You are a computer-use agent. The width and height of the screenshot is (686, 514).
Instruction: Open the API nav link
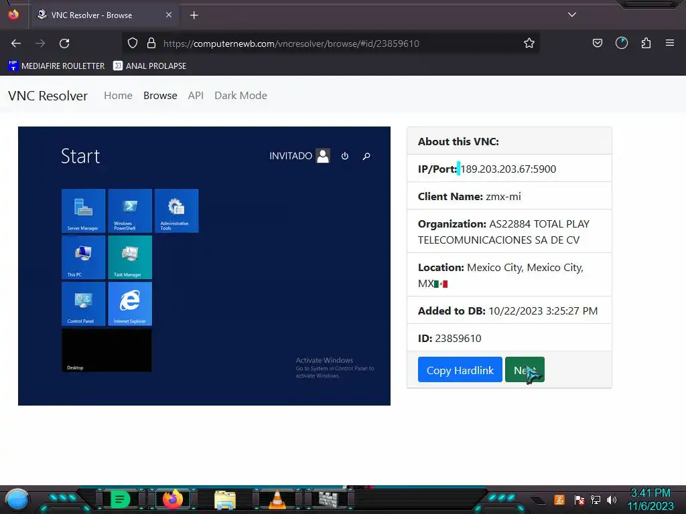coord(196,95)
